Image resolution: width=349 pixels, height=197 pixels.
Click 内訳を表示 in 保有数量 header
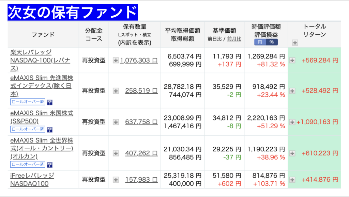[x=135, y=43]
